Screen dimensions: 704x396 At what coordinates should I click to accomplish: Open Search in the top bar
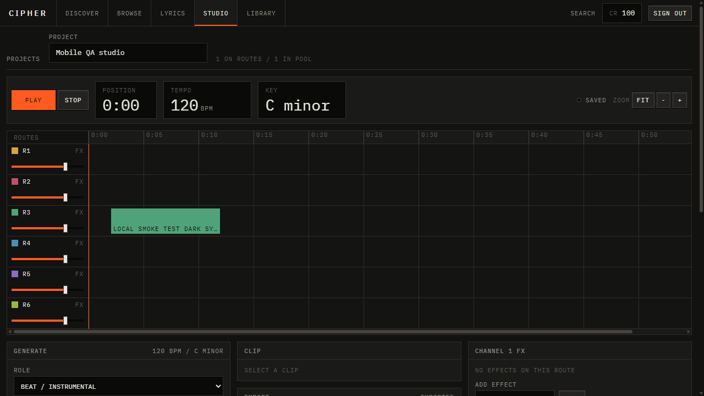[x=582, y=13]
